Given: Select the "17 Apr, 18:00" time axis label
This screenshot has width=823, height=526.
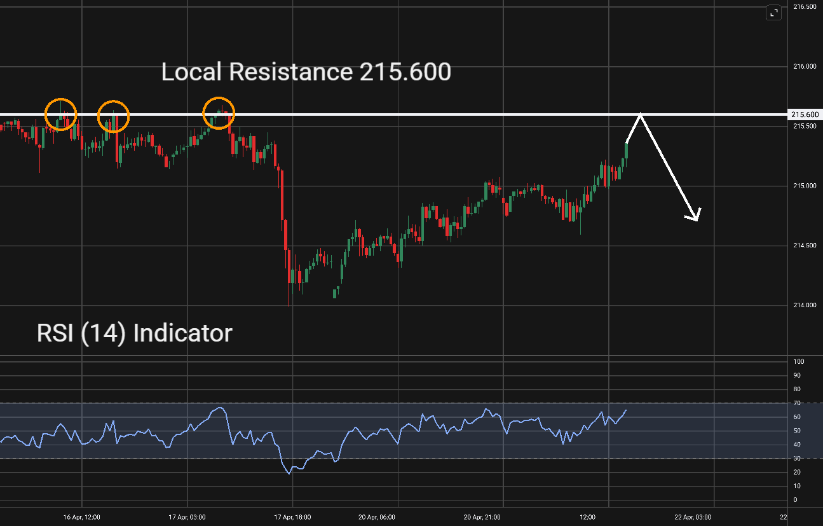Looking at the screenshot, I should [292, 517].
